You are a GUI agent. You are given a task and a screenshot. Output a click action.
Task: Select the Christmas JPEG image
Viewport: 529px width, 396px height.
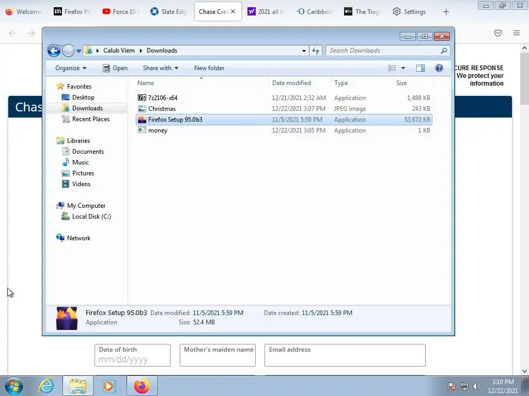(x=284, y=109)
